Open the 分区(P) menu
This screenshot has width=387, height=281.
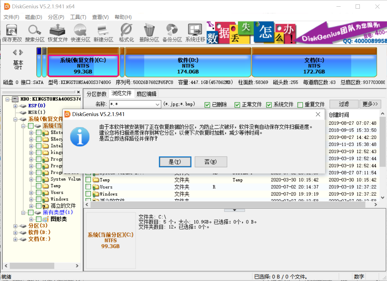pos(56,17)
